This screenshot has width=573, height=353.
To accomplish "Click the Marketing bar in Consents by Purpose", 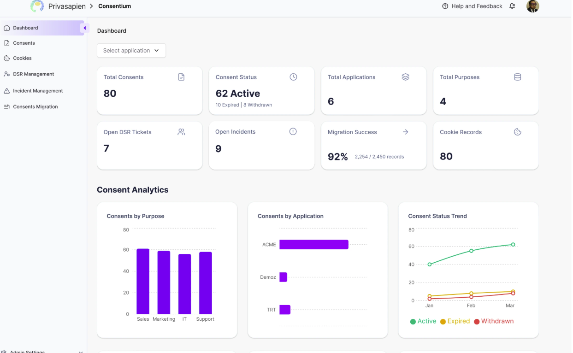I will [164, 282].
